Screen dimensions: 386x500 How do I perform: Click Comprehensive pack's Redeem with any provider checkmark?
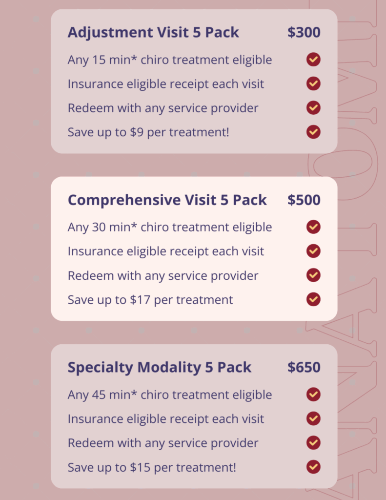(x=313, y=275)
